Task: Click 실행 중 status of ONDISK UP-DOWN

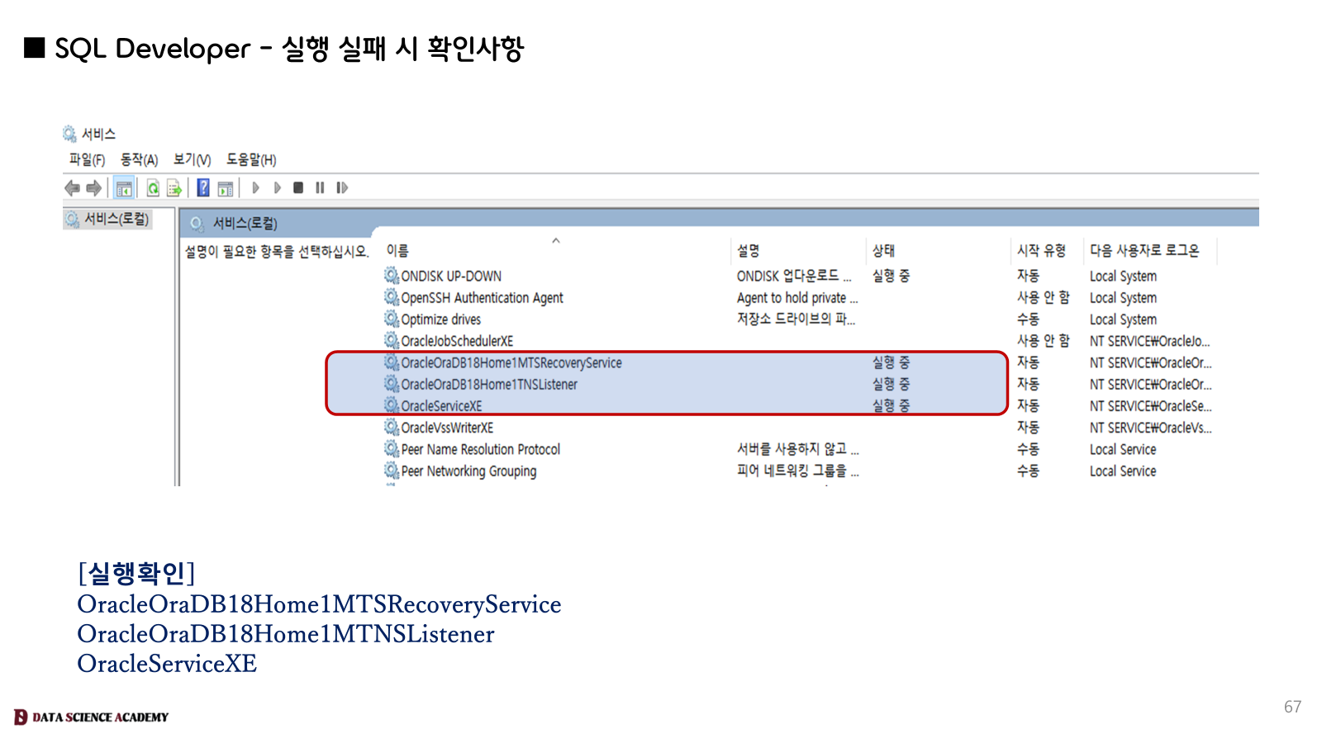Action: 891,276
